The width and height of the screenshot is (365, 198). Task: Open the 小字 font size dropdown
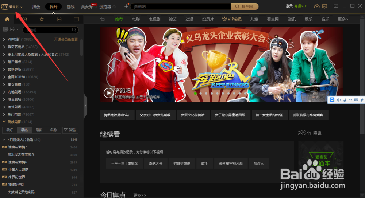tap(11, 29)
